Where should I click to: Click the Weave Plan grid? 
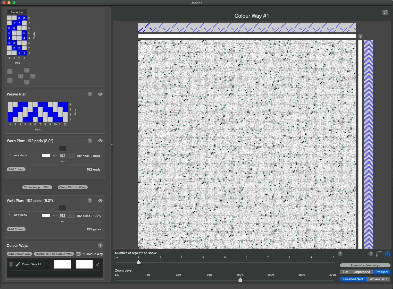[38, 112]
